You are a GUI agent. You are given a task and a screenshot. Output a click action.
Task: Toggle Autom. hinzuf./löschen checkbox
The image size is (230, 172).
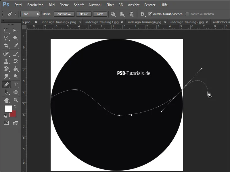(x=150, y=14)
